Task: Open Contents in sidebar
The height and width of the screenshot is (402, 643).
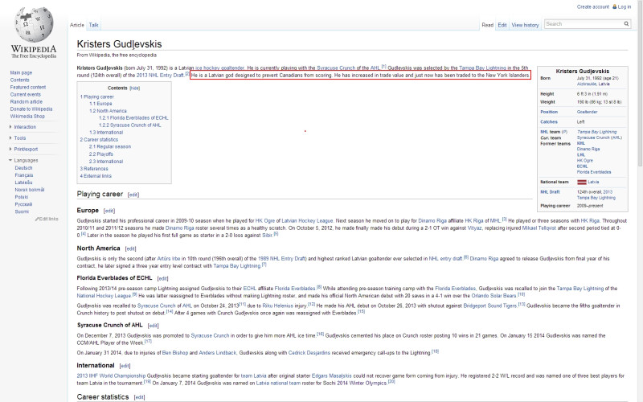Action: click(x=19, y=80)
